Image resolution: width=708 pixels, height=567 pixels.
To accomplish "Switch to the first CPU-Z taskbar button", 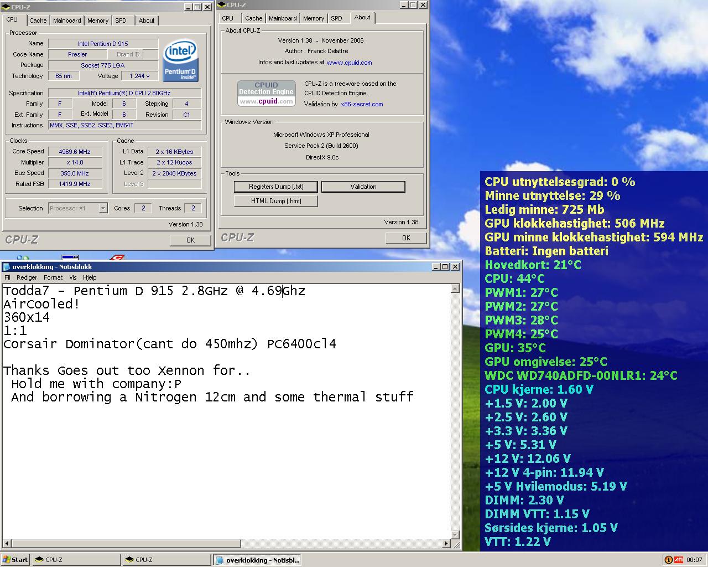I will (x=76, y=560).
